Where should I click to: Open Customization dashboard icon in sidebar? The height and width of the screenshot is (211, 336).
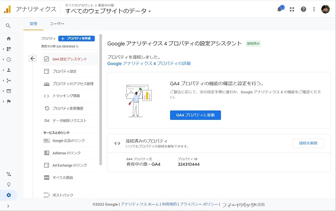point(8,49)
